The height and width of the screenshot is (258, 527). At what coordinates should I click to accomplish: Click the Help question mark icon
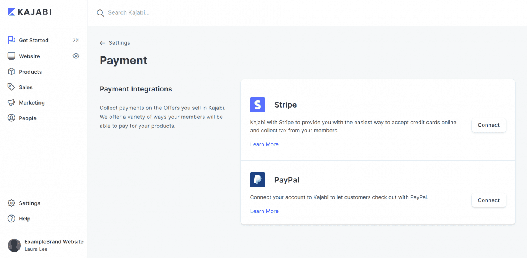click(11, 219)
